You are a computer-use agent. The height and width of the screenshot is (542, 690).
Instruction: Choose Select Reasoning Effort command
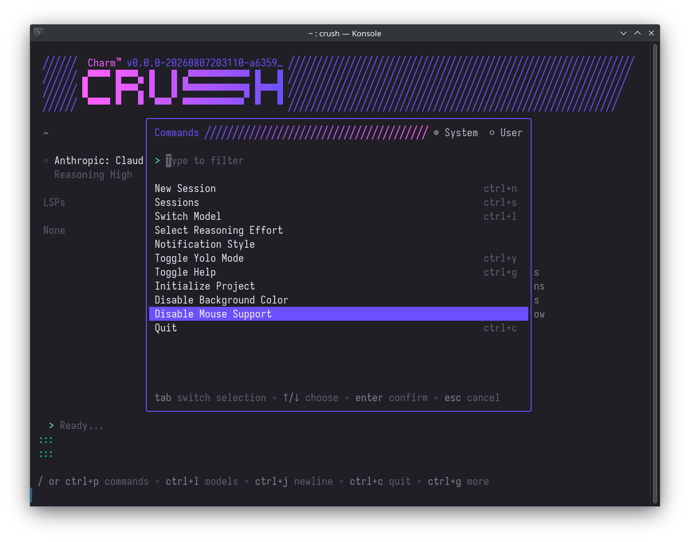tap(339, 230)
